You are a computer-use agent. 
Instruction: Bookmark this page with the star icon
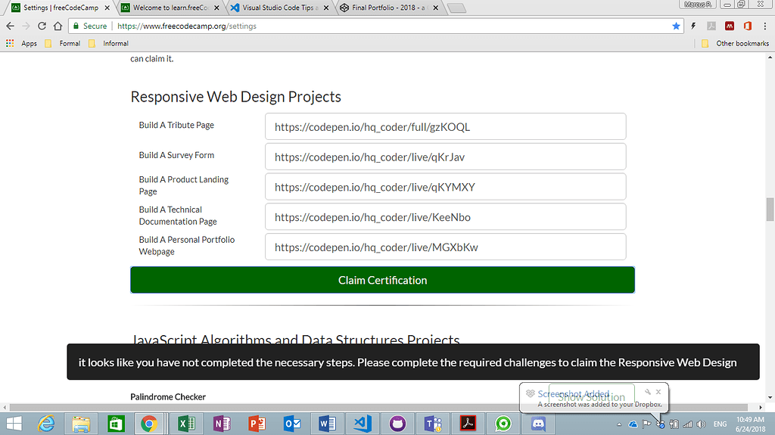point(676,26)
